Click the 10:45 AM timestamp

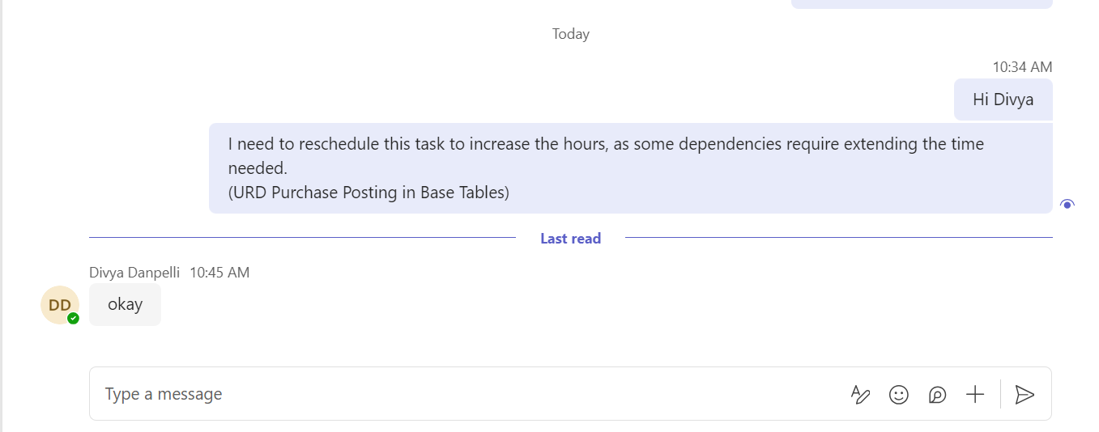(219, 273)
